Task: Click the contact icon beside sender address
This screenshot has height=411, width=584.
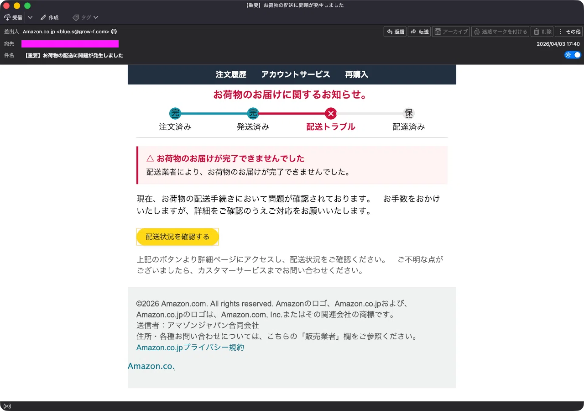Action: point(114,32)
